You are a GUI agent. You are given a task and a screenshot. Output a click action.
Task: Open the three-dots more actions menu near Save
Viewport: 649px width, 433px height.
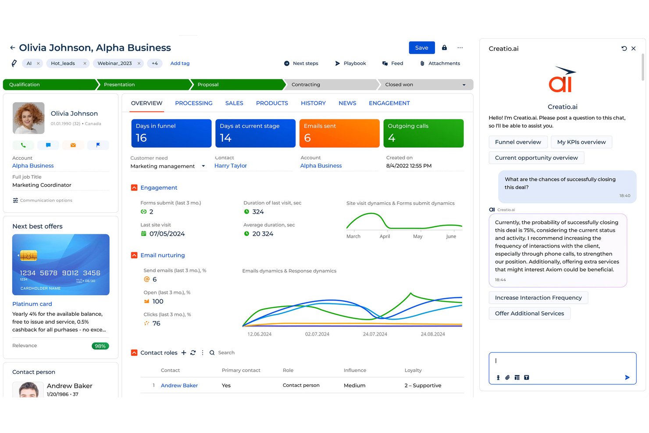[460, 47]
